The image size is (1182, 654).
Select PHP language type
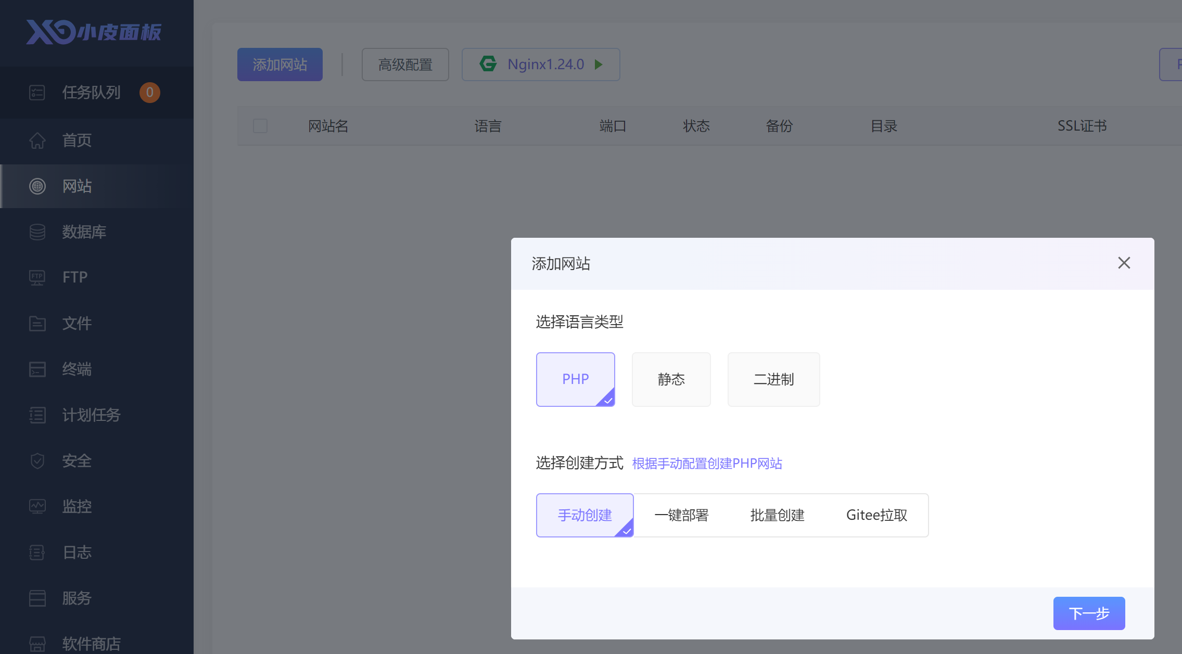point(576,379)
